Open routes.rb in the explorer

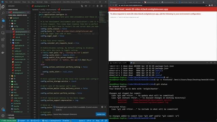[18, 67]
